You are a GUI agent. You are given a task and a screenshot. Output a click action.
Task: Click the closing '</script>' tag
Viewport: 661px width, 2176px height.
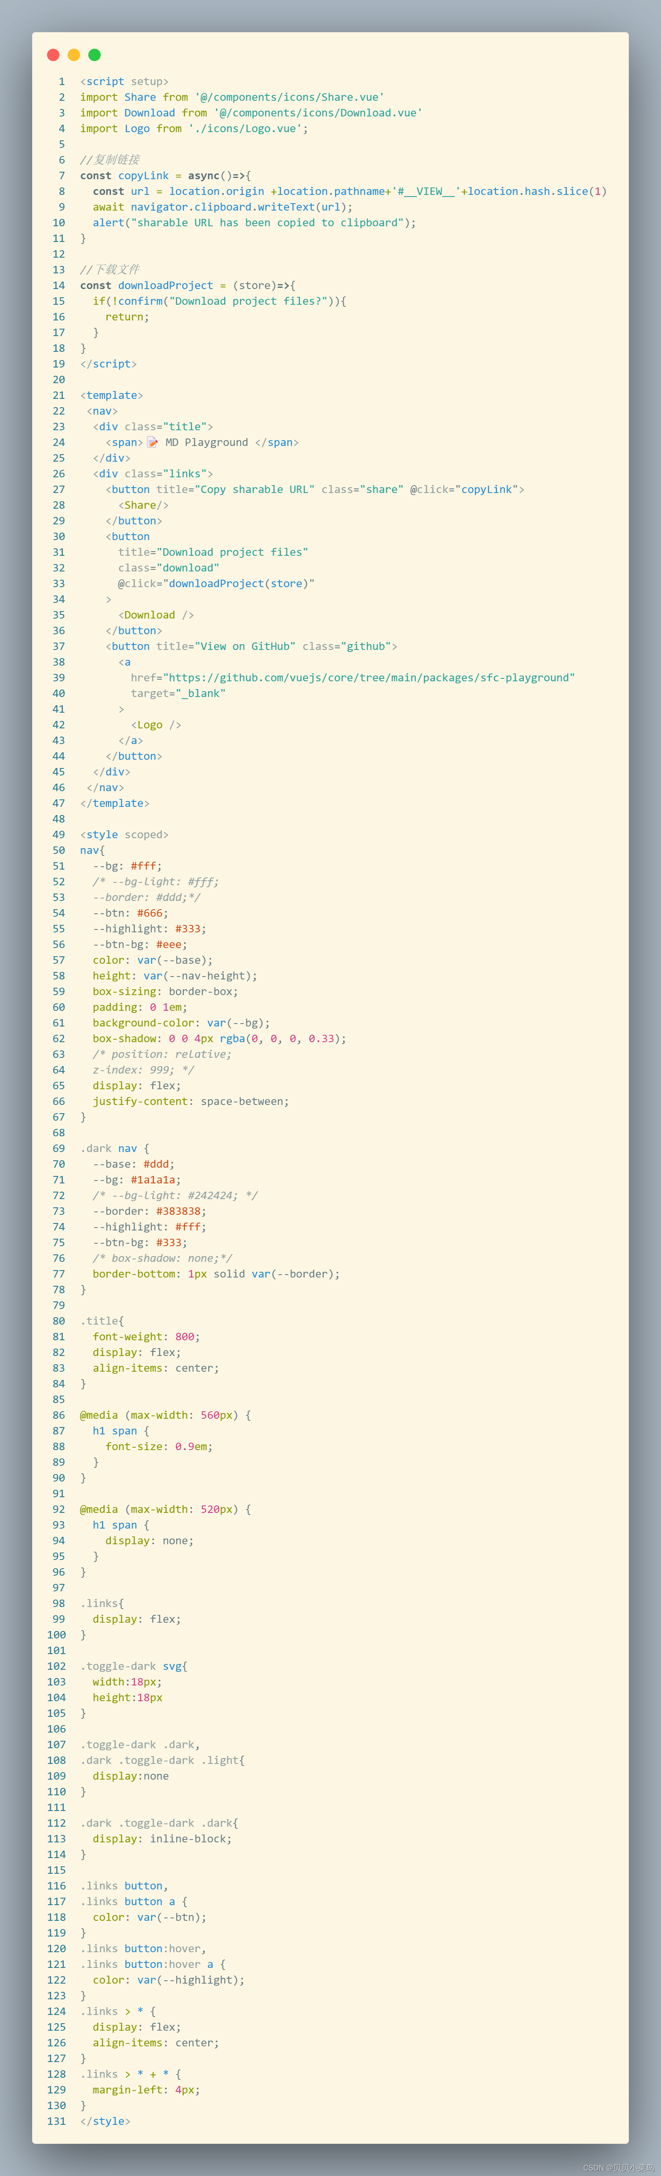(x=108, y=364)
